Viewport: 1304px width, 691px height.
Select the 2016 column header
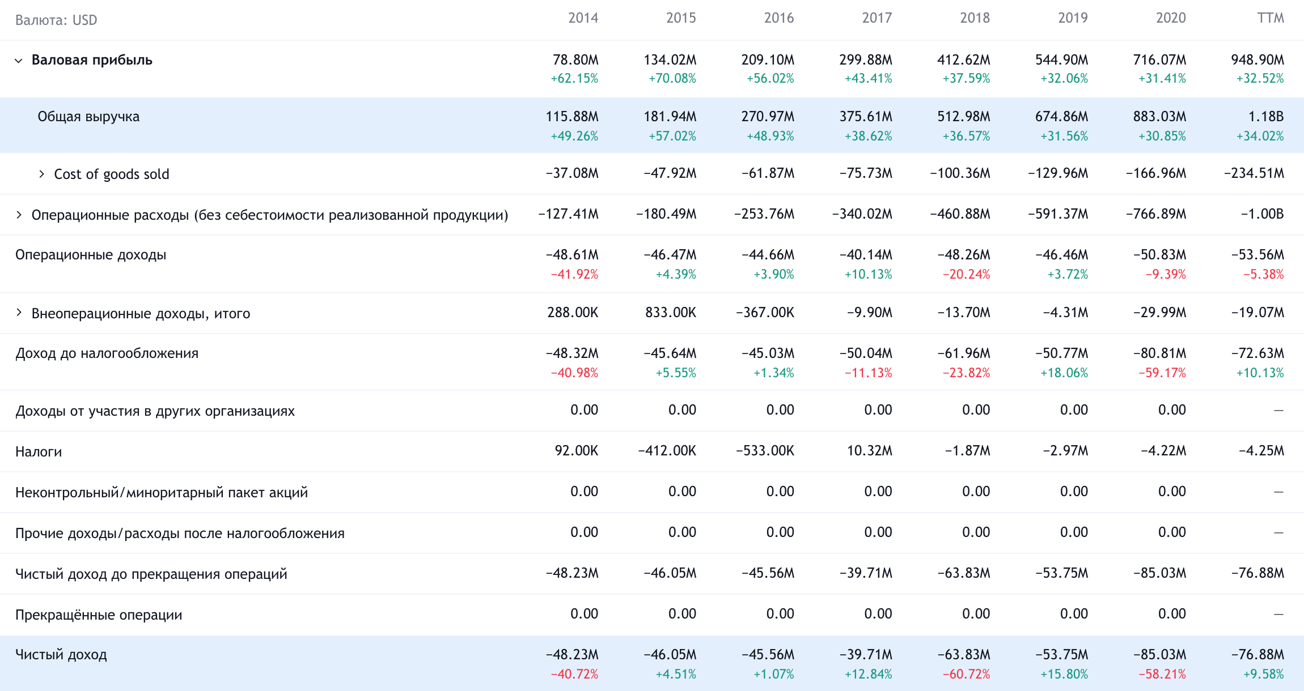pos(779,18)
